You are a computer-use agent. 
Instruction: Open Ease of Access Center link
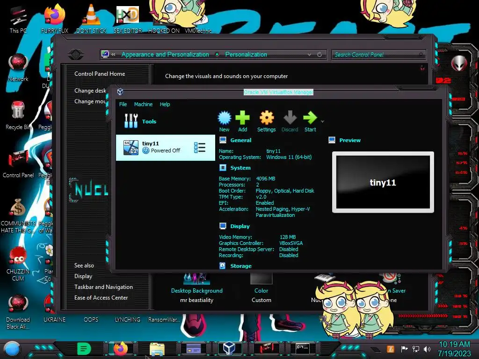pyautogui.click(x=101, y=297)
